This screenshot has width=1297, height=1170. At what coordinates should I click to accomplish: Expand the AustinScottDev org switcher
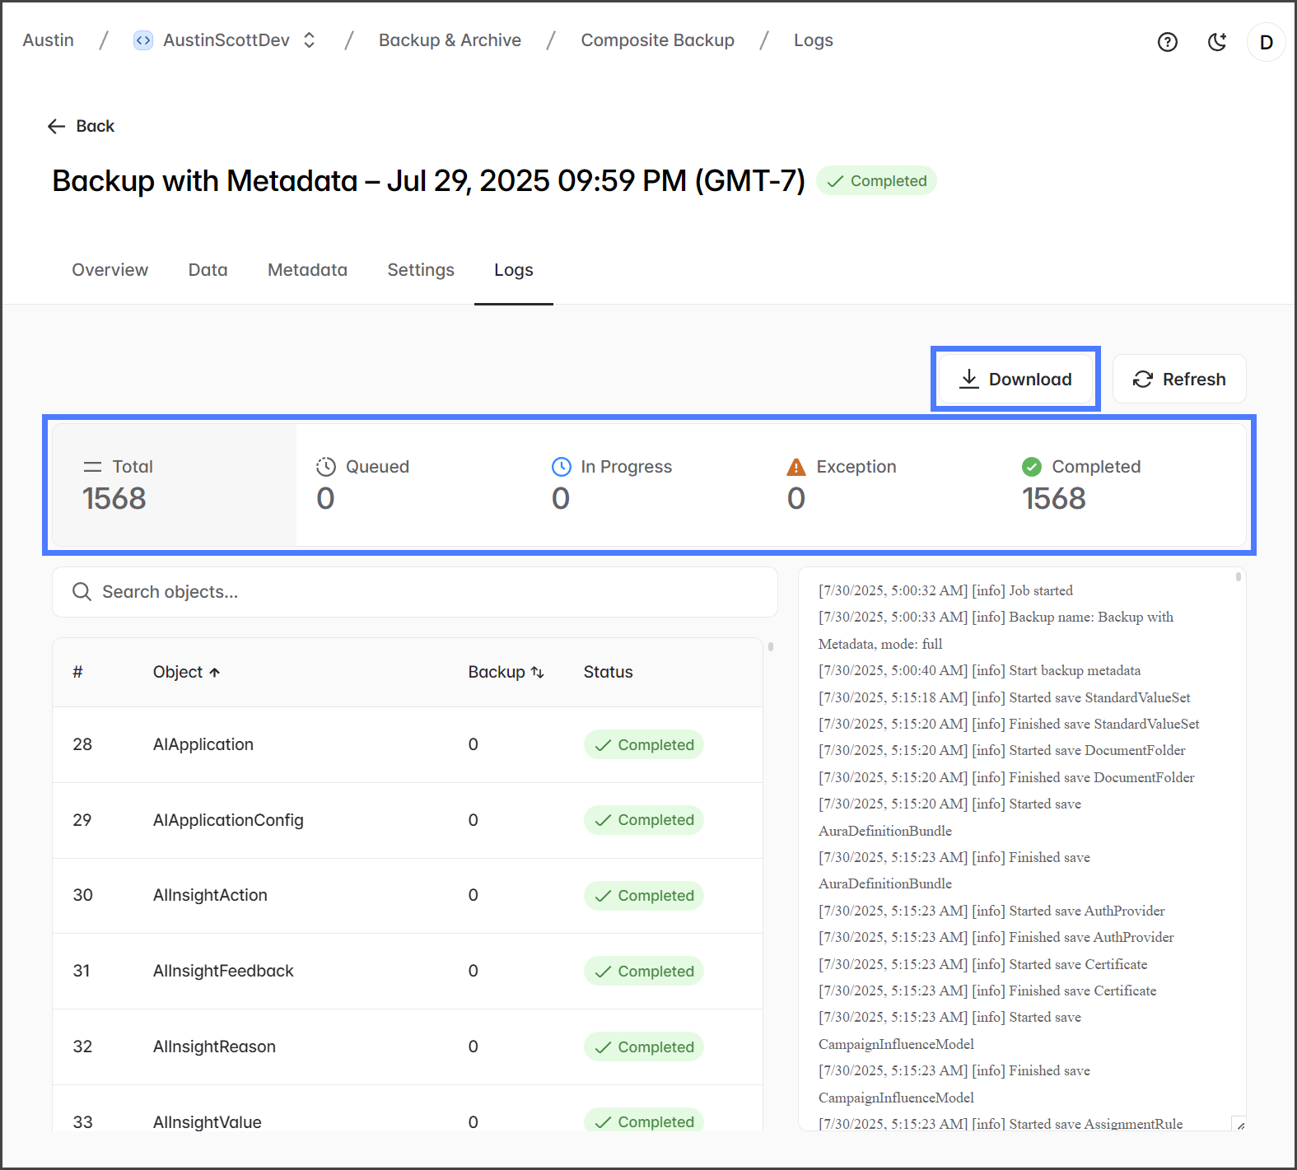coord(310,40)
